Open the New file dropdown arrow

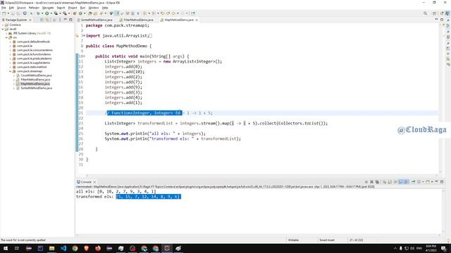click(8, 13)
